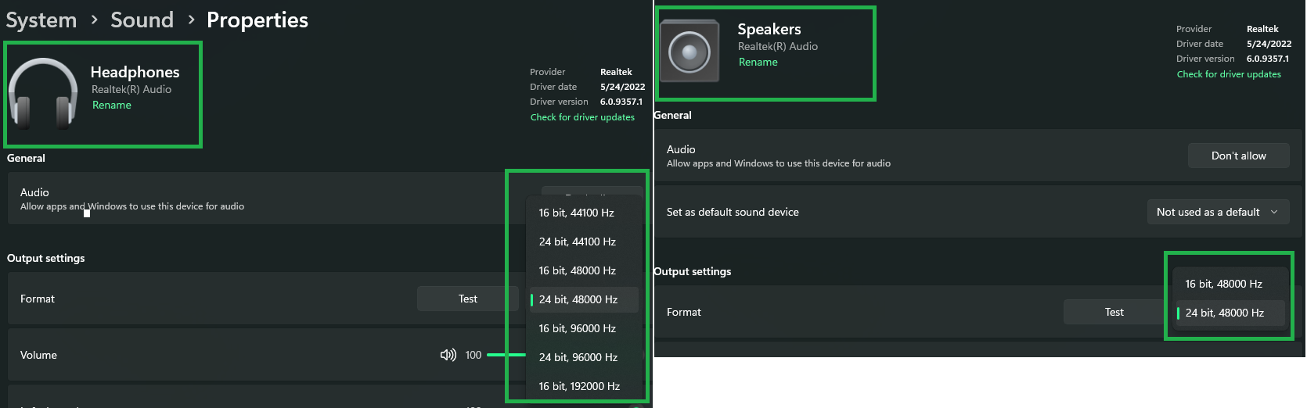This screenshot has width=1307, height=408.
Task: Select 16 bit, 192000 Hz format
Action: (584, 386)
